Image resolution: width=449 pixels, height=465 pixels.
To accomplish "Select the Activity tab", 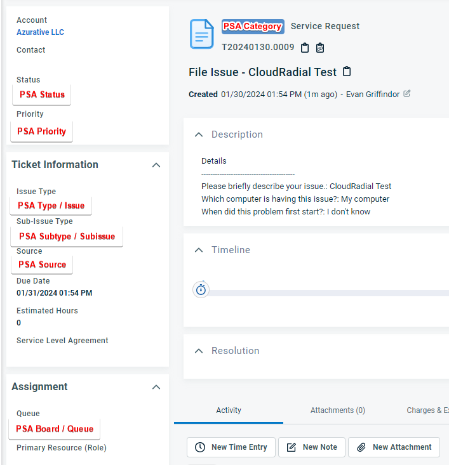I will [229, 410].
